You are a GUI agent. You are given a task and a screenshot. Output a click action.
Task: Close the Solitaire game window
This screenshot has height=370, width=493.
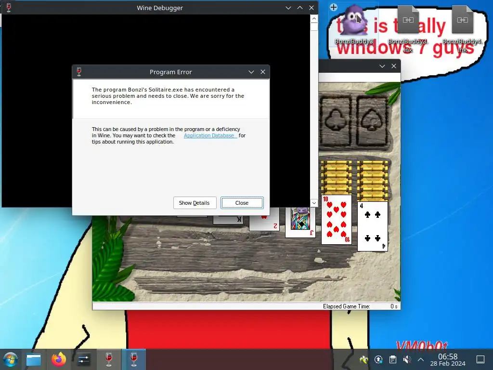pos(394,66)
